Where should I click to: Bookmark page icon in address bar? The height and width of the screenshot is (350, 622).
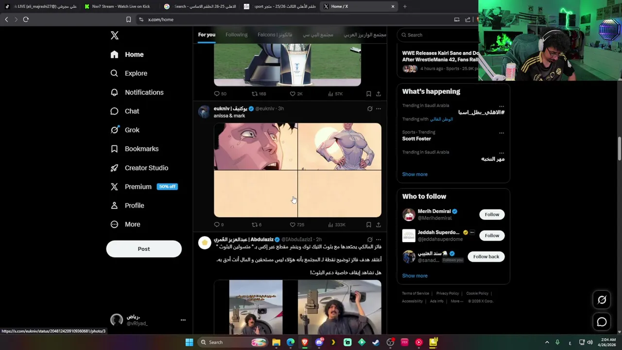click(128, 19)
